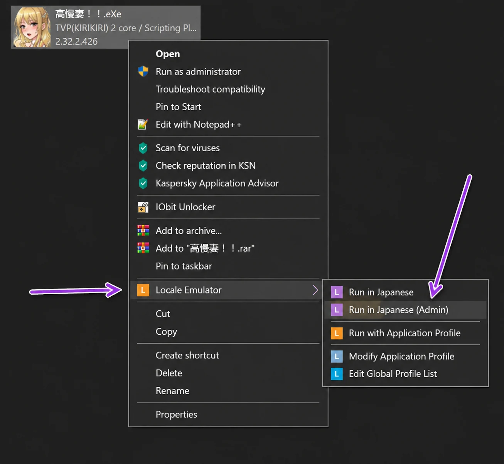Select Edit Global Profile List
504x464 pixels.
(405, 374)
